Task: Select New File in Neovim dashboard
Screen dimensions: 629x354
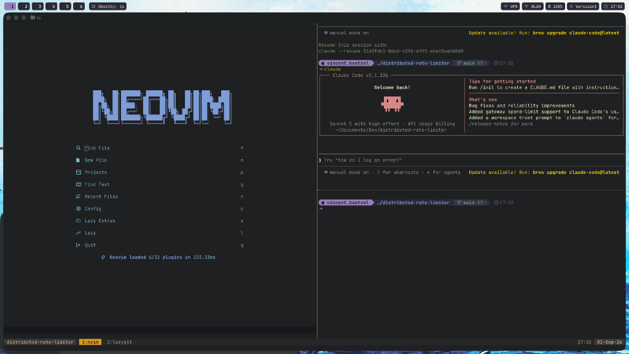Action: coord(160,160)
